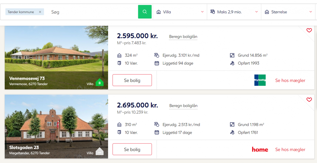Click Beregn boliglån for the 2.695.000 kr. listing
The height and width of the screenshot is (163, 317).
(183, 106)
